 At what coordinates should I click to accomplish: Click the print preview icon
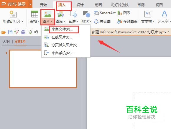click(30, 32)
